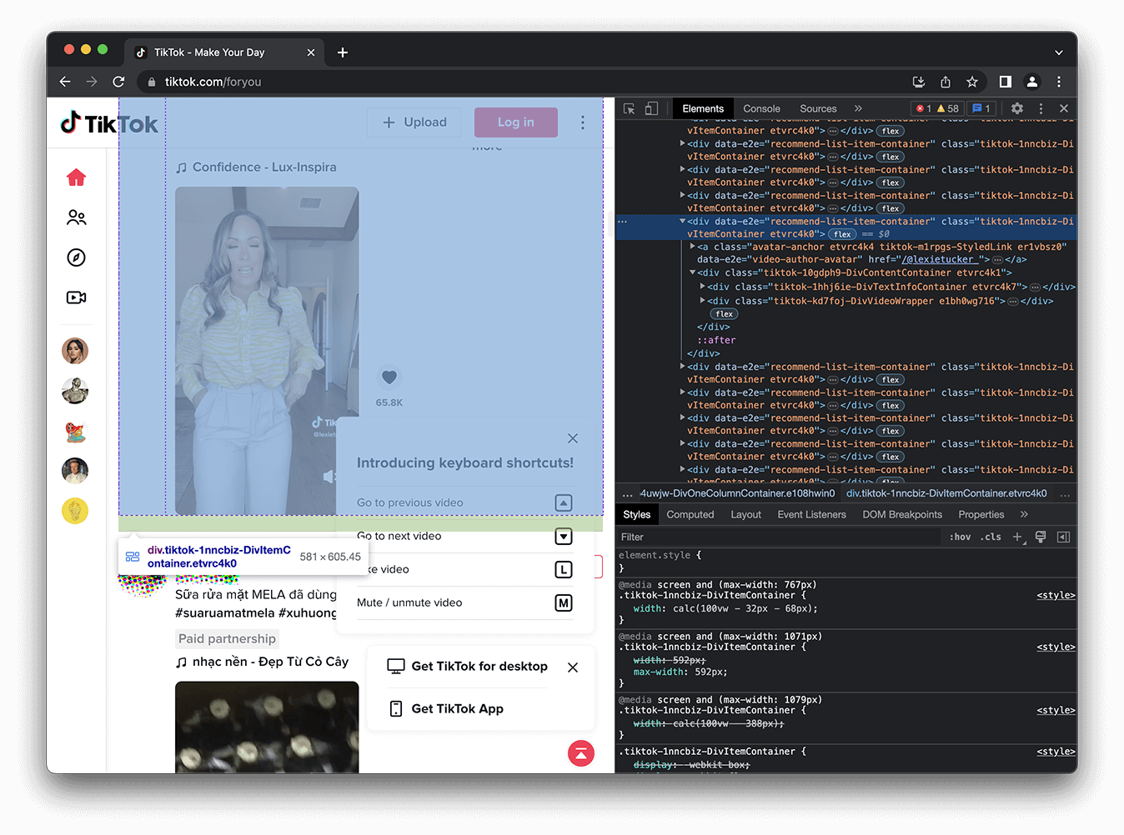Image resolution: width=1124 pixels, height=835 pixels.
Task: Open the three-dot more menu on TikTok header
Action: (582, 122)
